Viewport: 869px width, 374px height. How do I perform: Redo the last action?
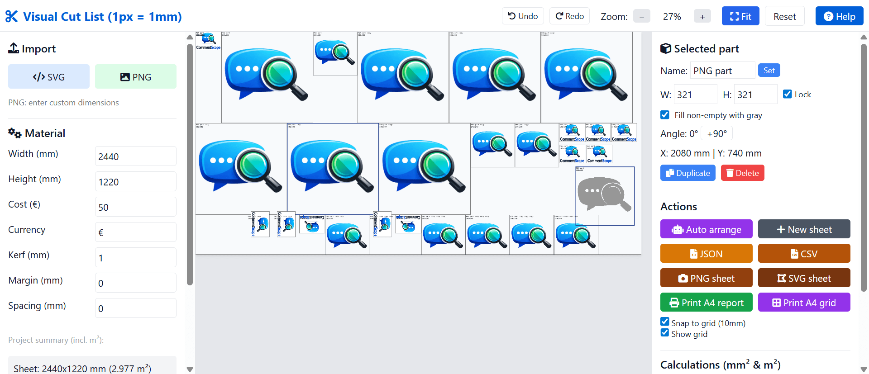[569, 16]
